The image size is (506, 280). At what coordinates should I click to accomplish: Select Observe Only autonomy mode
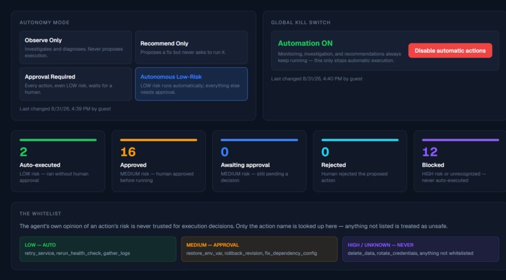tap(75, 48)
